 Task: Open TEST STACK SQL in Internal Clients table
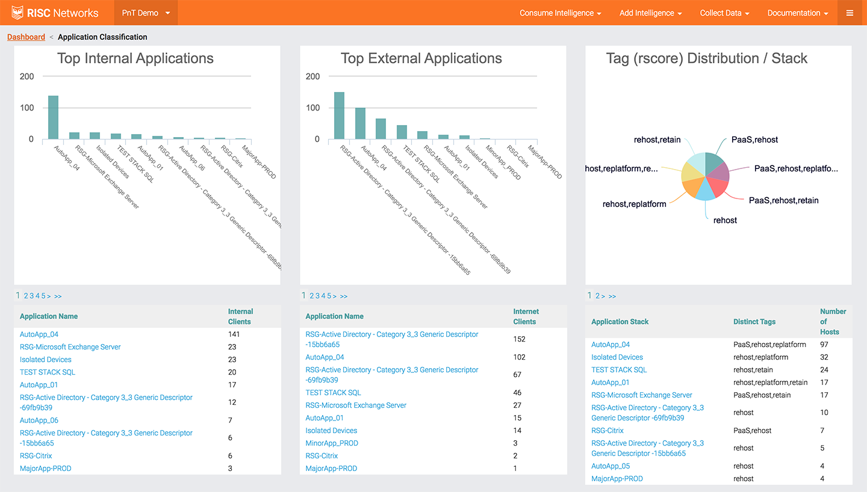coord(48,372)
